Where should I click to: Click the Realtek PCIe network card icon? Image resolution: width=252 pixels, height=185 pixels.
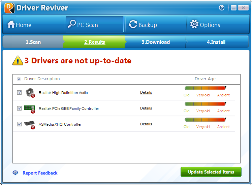tap(30, 109)
